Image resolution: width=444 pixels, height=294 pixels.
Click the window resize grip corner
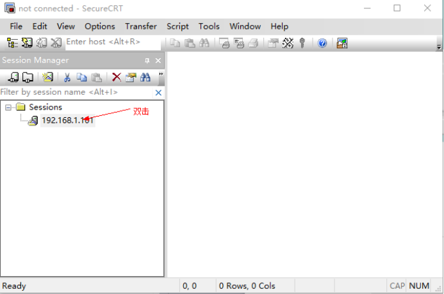(438, 288)
